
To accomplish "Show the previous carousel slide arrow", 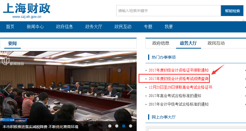I will pyautogui.click(x=6, y=90).
